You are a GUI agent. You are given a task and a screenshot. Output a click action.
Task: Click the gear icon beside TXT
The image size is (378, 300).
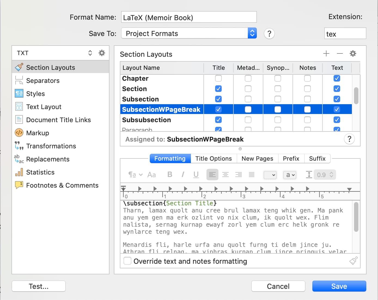[x=102, y=53]
